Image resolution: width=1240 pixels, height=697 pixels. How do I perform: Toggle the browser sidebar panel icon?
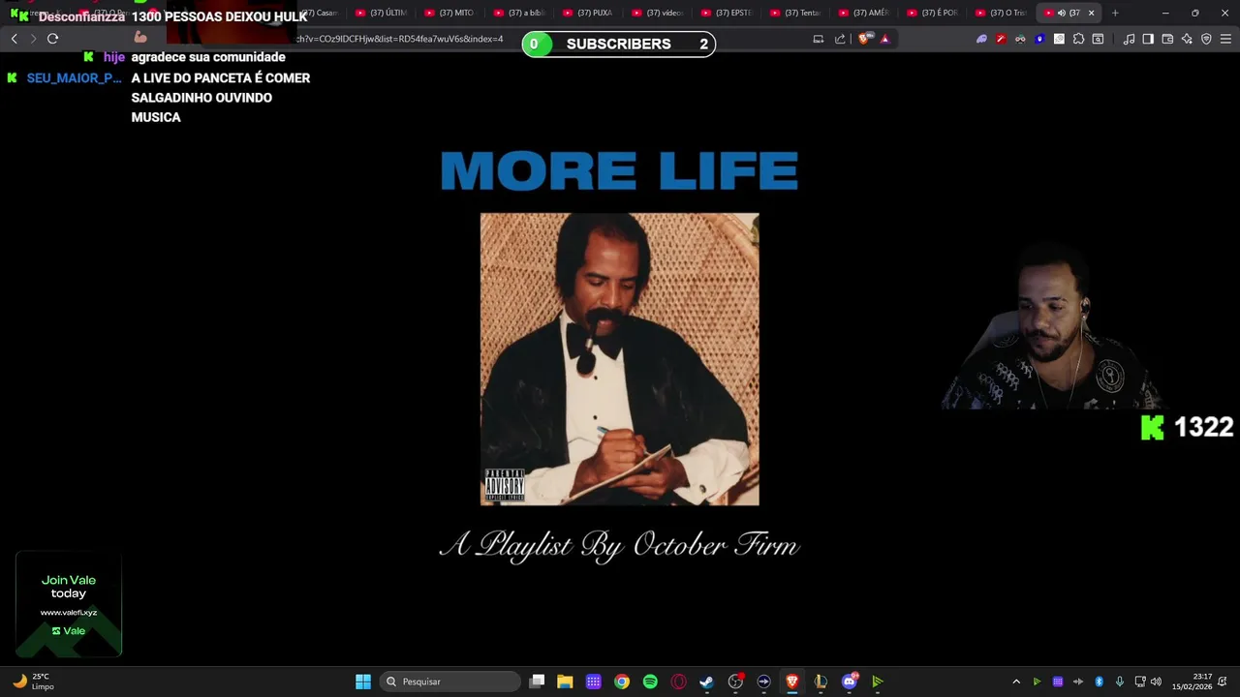[x=1148, y=39]
